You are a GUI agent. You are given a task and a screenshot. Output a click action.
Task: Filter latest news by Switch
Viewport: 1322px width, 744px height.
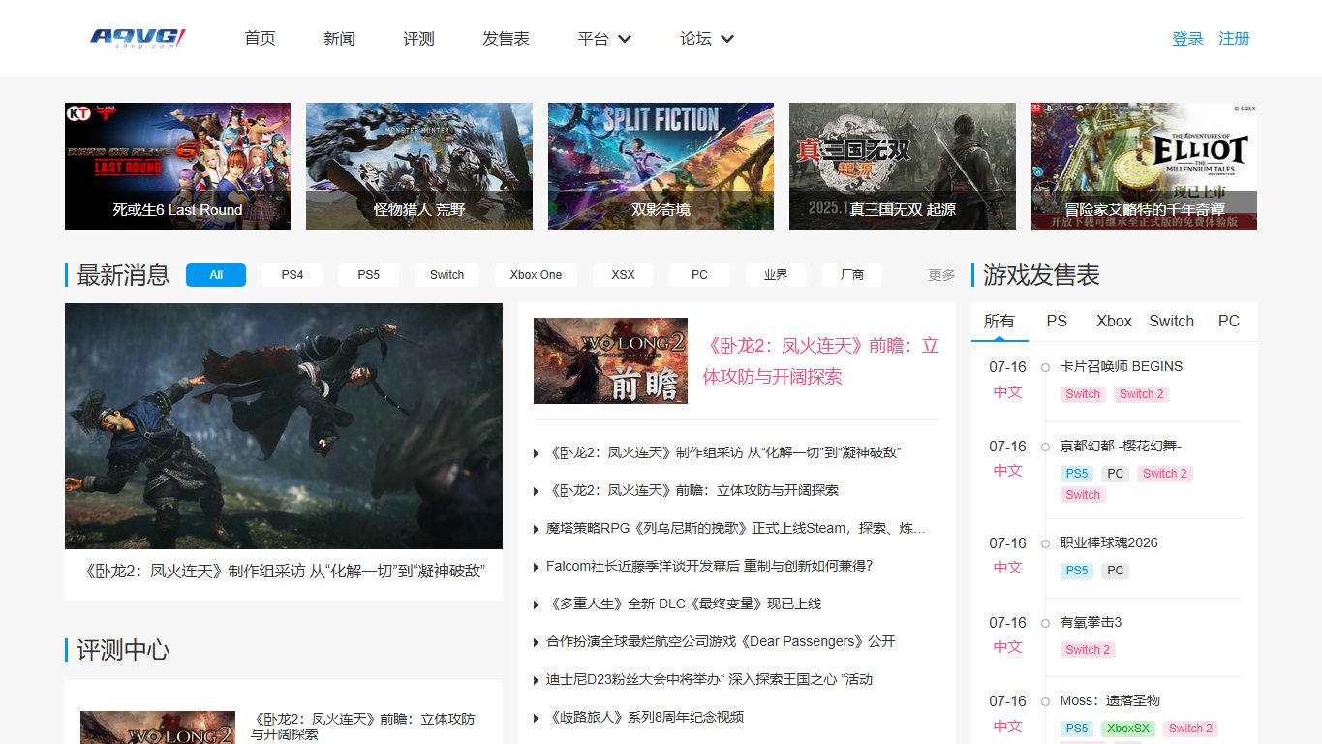[x=446, y=275]
